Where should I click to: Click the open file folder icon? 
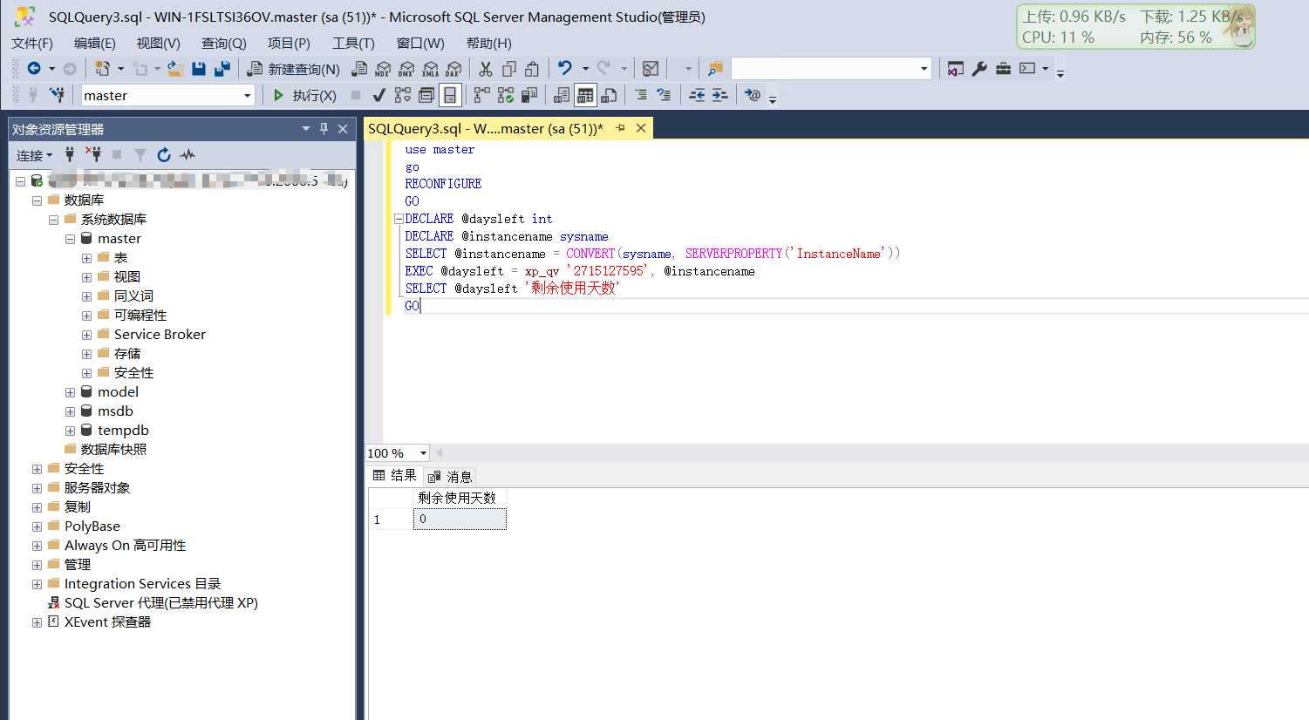point(175,69)
